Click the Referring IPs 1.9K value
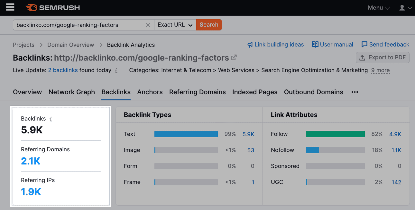 click(31, 192)
